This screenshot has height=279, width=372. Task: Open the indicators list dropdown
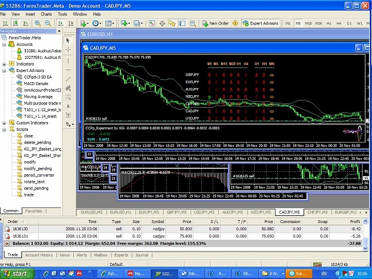tap(85, 23)
